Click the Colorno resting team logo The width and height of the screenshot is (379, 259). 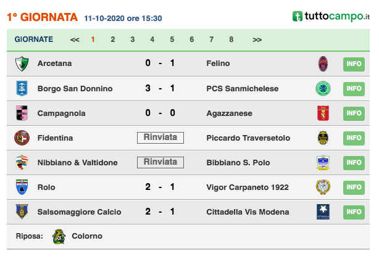(x=59, y=236)
